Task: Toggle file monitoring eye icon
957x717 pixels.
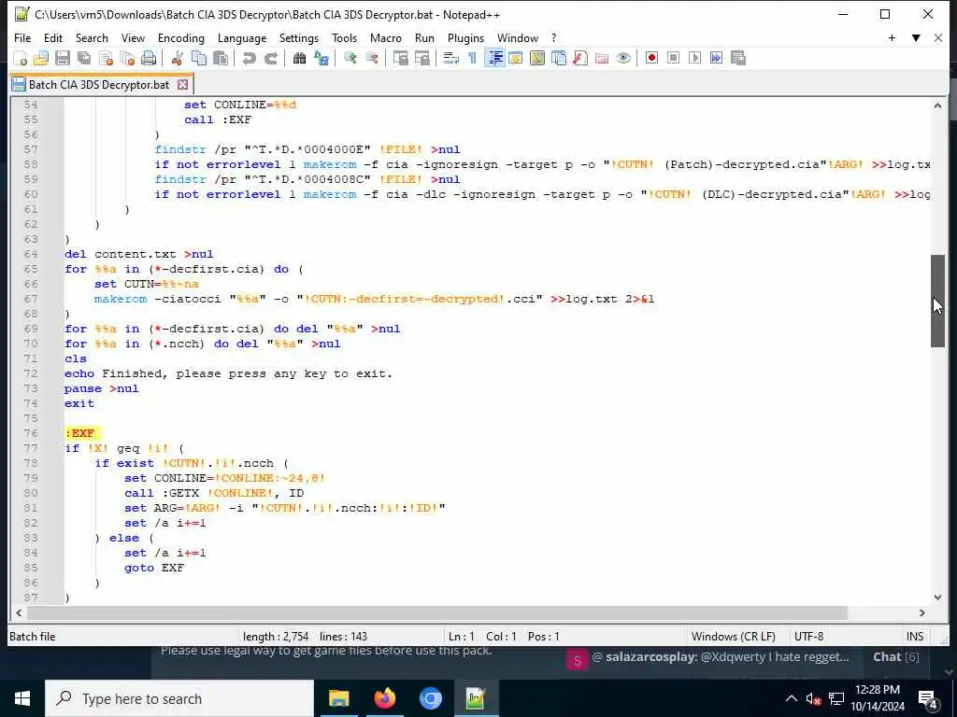Action: [x=623, y=58]
